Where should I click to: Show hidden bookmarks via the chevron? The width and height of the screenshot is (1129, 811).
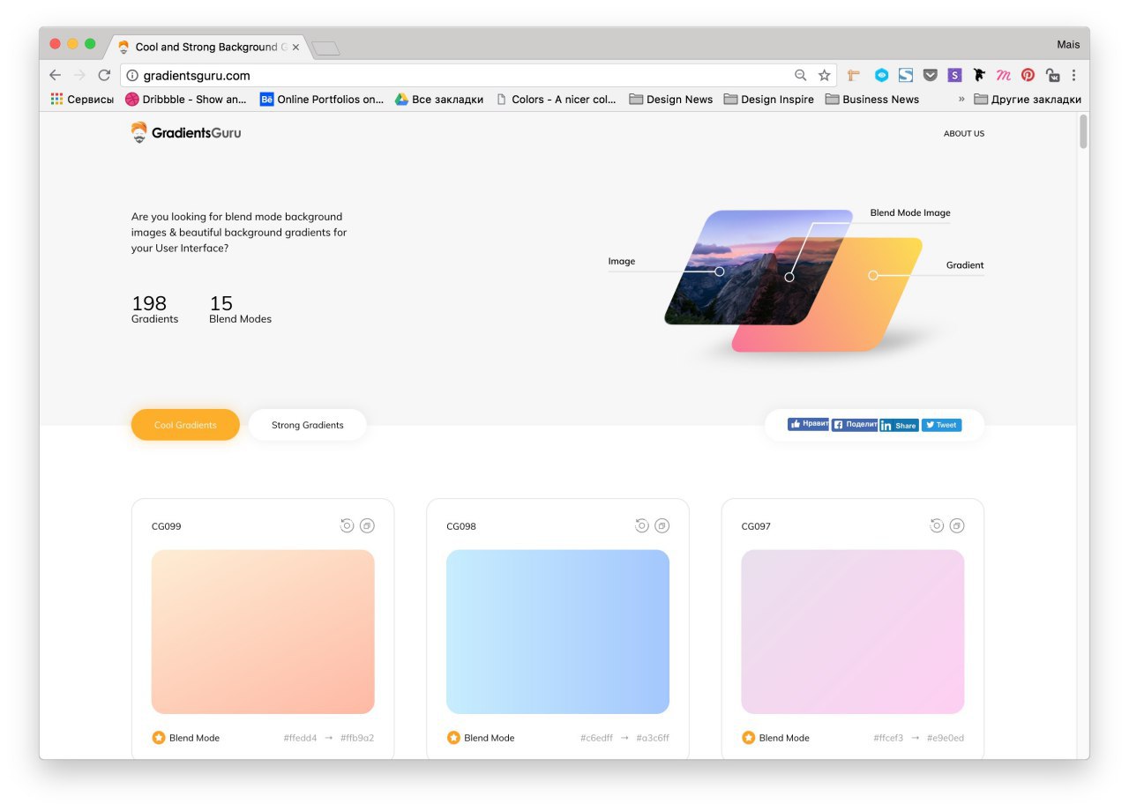[961, 100]
